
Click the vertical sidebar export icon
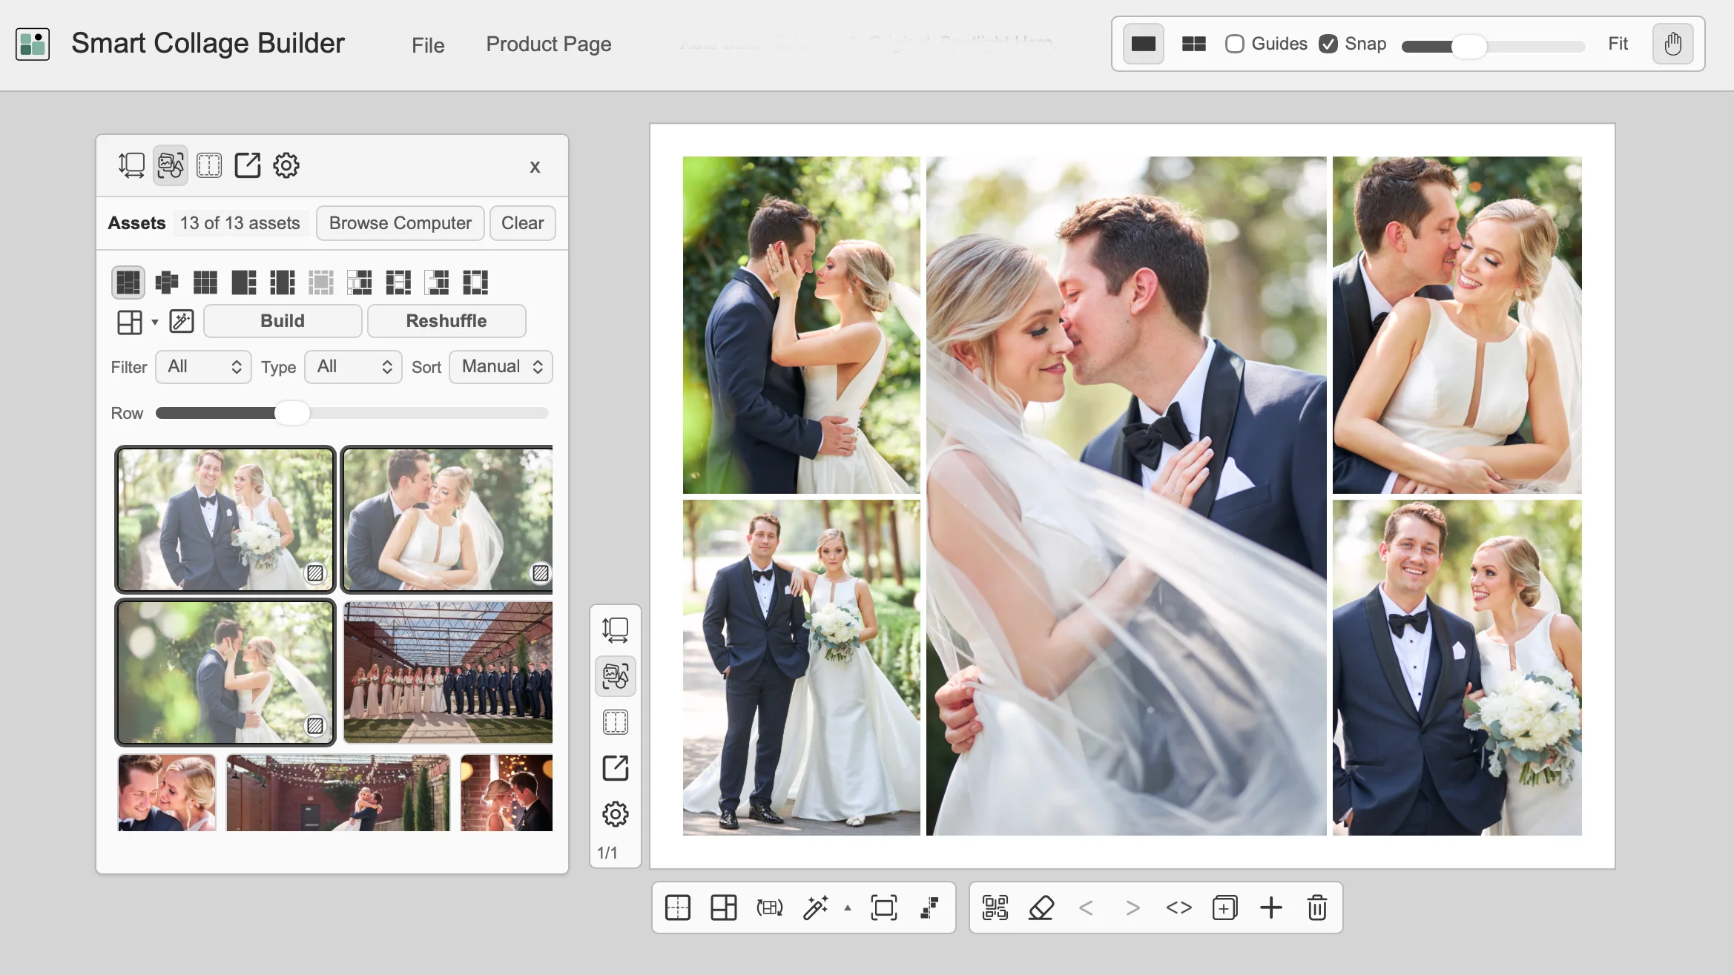(616, 768)
